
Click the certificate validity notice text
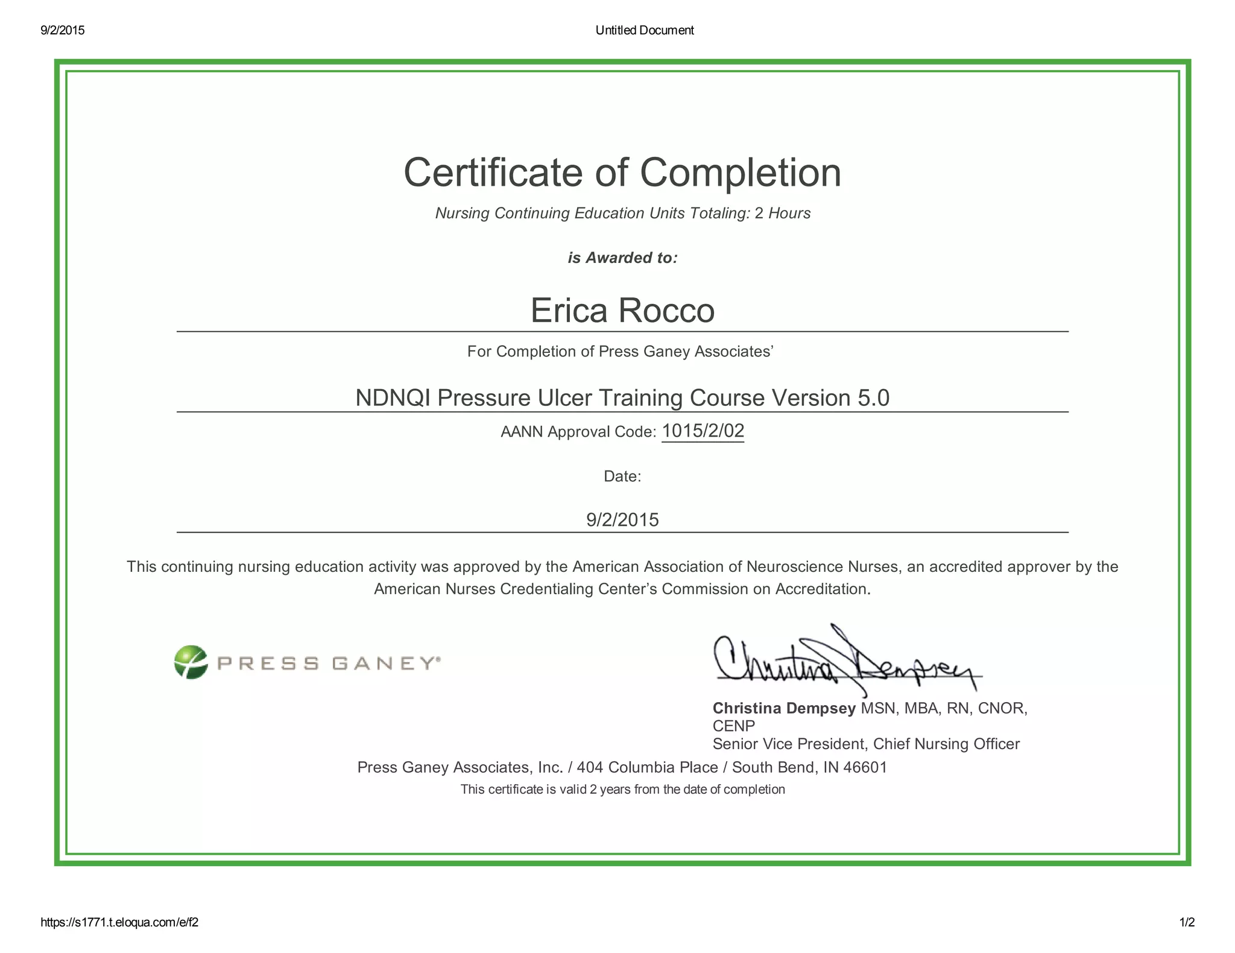pyautogui.click(x=622, y=790)
